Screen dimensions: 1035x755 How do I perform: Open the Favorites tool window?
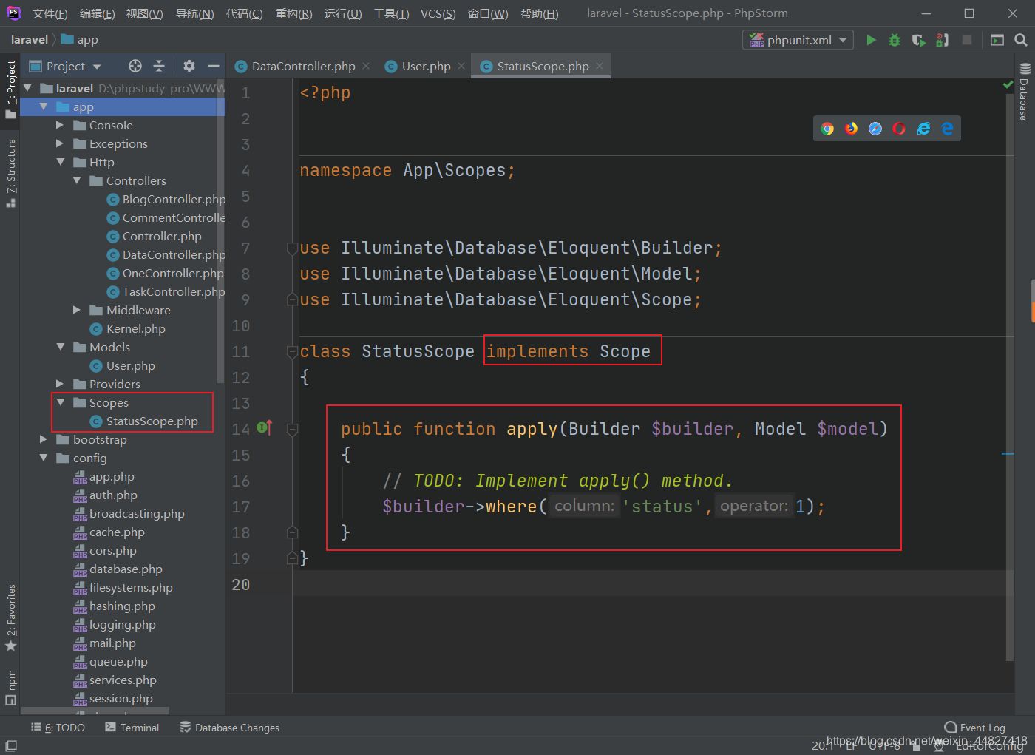[x=10, y=617]
